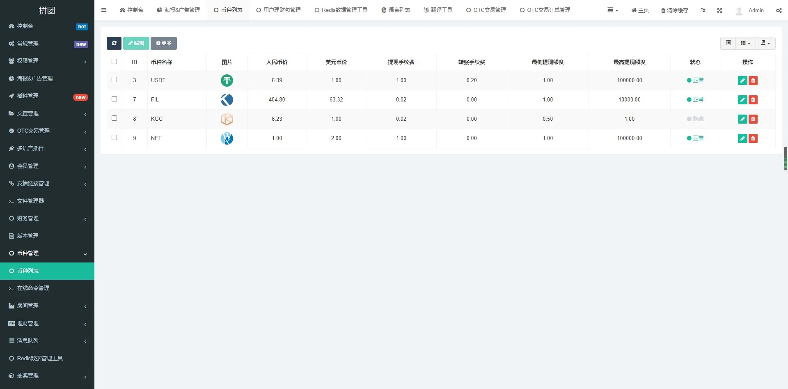The width and height of the screenshot is (788, 389).
Task: Click the USDT coin image thumbnail
Action: pos(227,81)
